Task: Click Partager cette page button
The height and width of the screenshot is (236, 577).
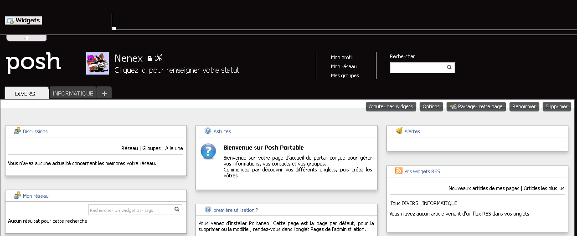Action: click(x=476, y=106)
